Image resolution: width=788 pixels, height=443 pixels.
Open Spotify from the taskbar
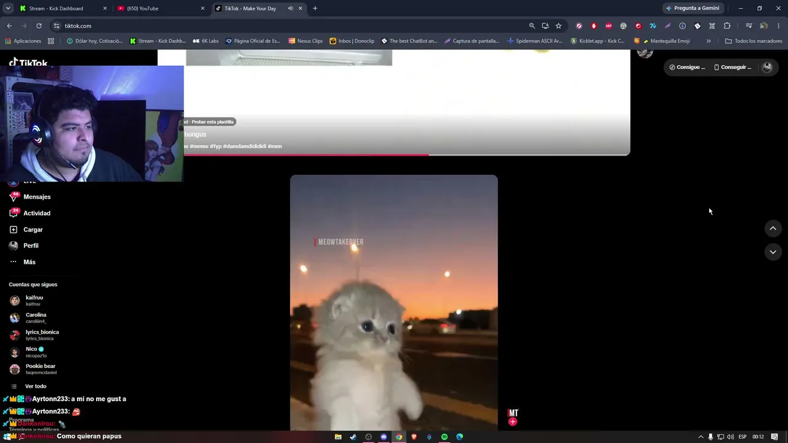[444, 437]
